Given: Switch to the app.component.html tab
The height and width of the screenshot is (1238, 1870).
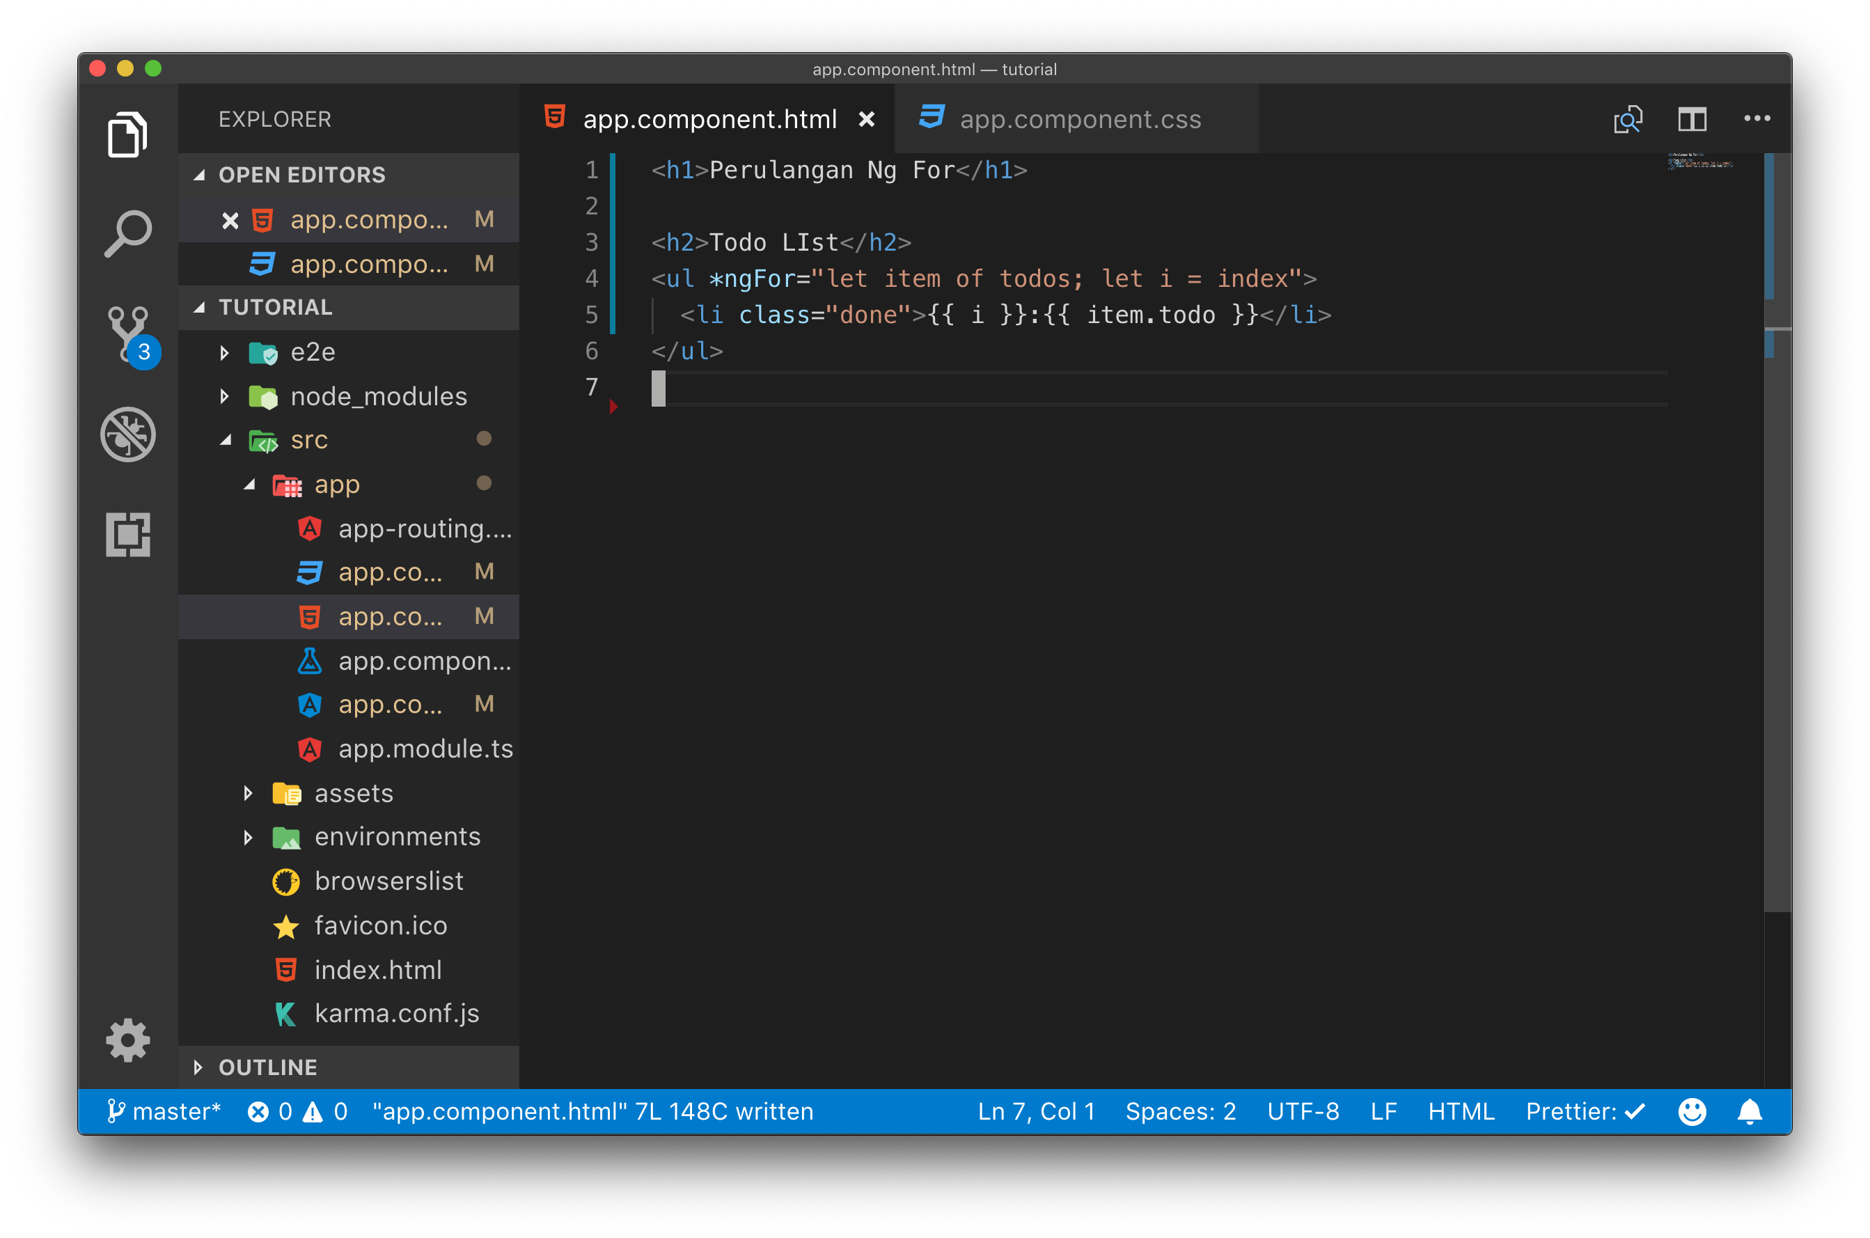Looking at the screenshot, I should pyautogui.click(x=708, y=119).
